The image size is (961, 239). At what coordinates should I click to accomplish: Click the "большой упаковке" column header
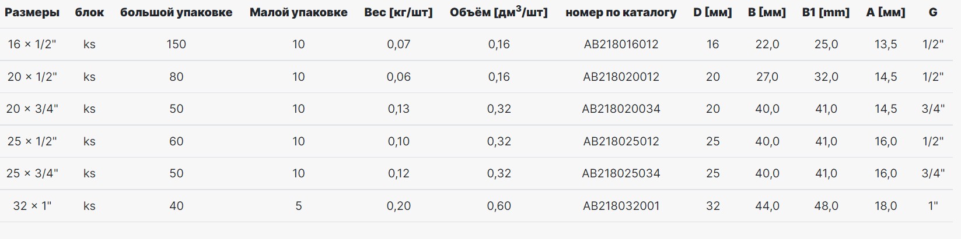coord(176,12)
